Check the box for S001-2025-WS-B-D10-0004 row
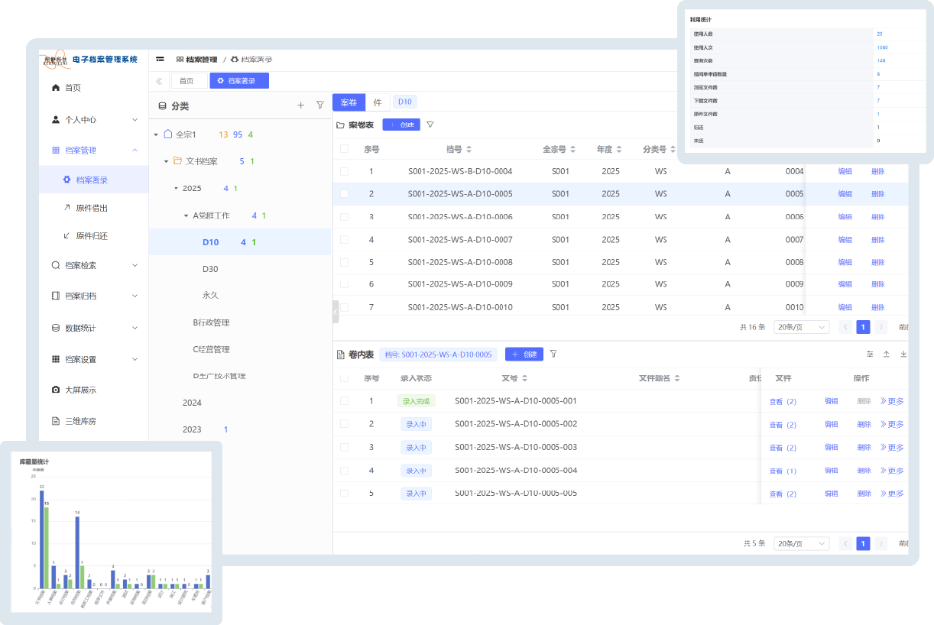 pos(344,171)
